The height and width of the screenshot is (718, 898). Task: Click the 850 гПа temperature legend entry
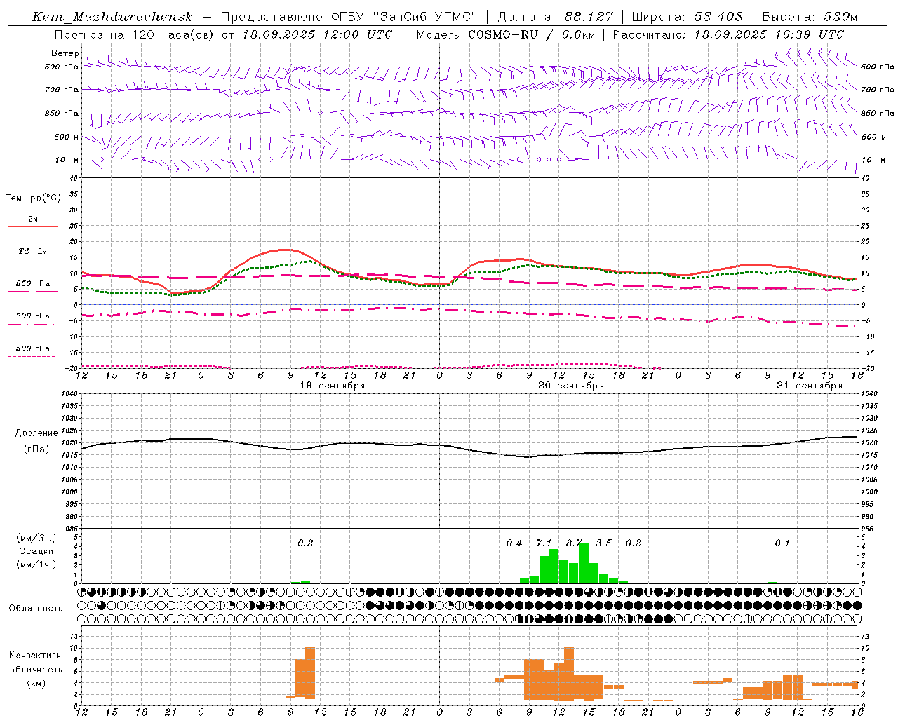point(33,284)
